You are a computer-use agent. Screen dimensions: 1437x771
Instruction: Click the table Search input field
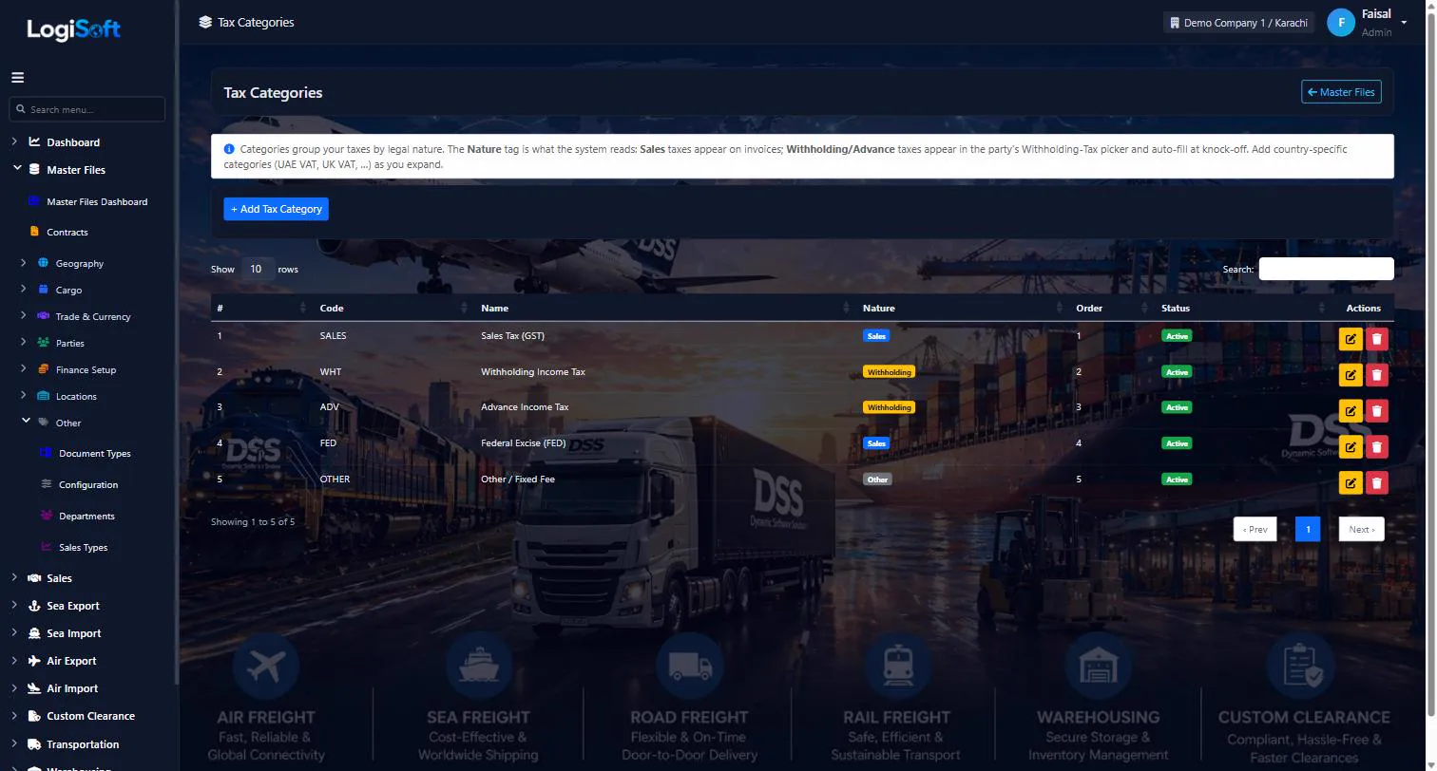click(x=1326, y=269)
